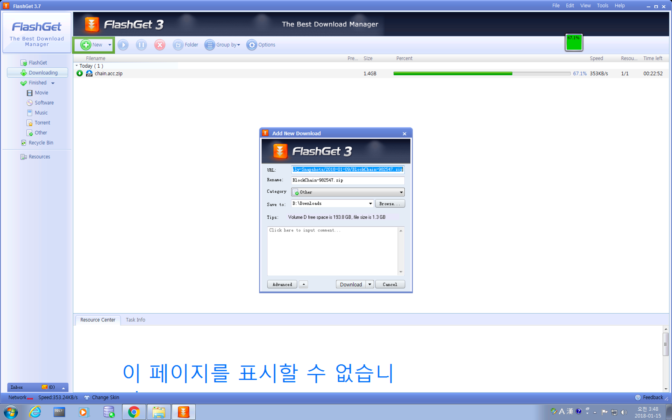Open the Group by dropdown
Image resolution: width=672 pixels, height=420 pixels.
tap(223, 45)
